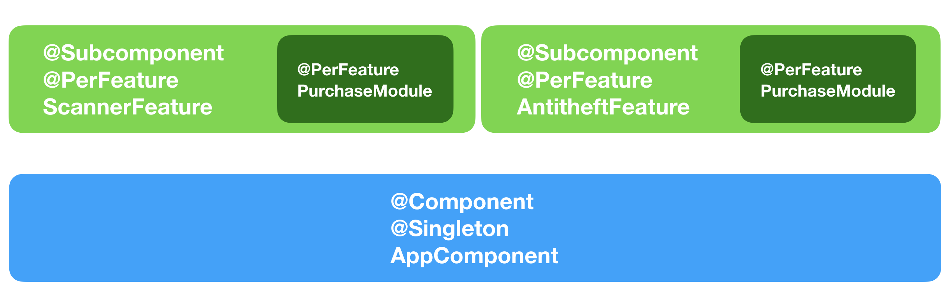
Task: Click the AntitheftFeature text label
Action: [603, 107]
